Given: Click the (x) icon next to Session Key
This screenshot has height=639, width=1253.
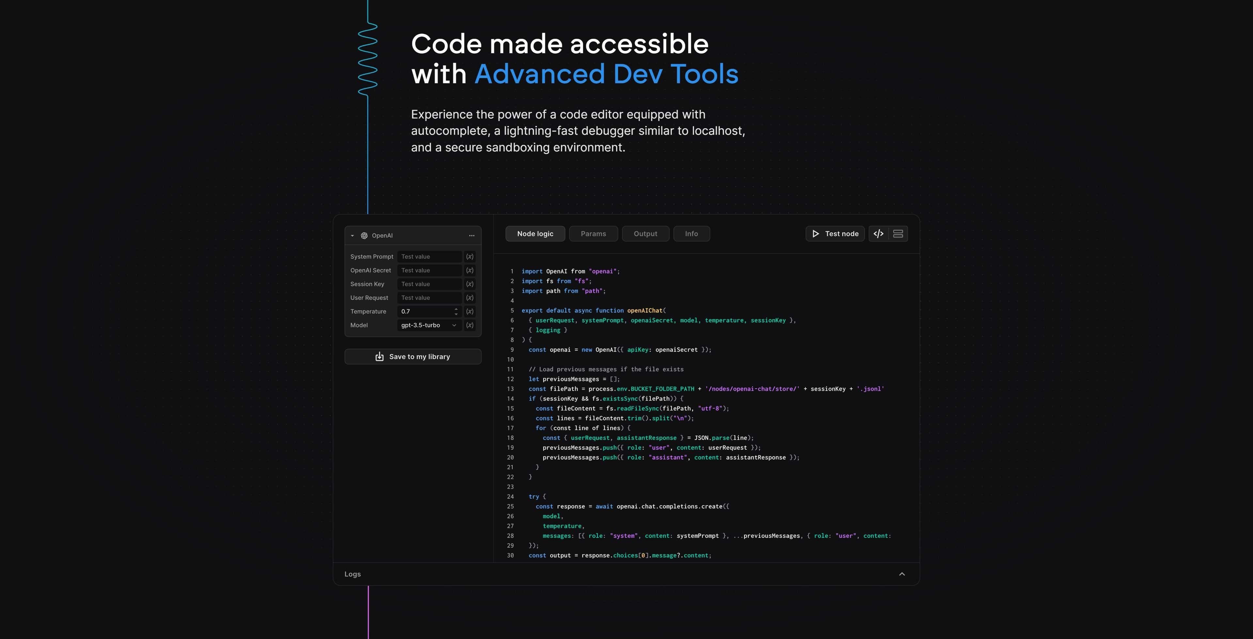Looking at the screenshot, I should [470, 284].
